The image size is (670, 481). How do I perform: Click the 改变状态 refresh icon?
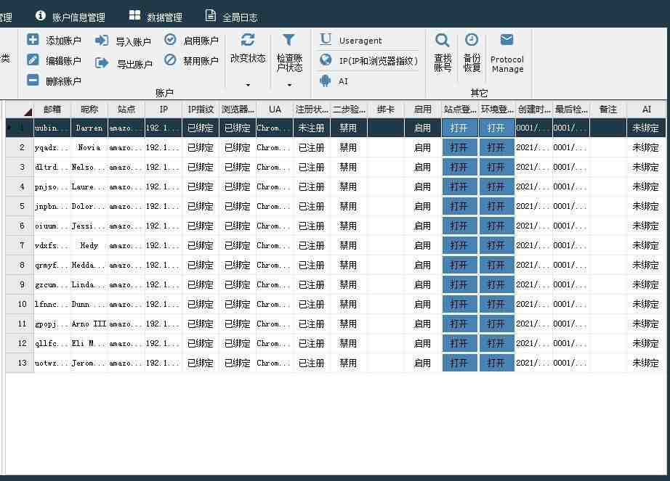248,40
